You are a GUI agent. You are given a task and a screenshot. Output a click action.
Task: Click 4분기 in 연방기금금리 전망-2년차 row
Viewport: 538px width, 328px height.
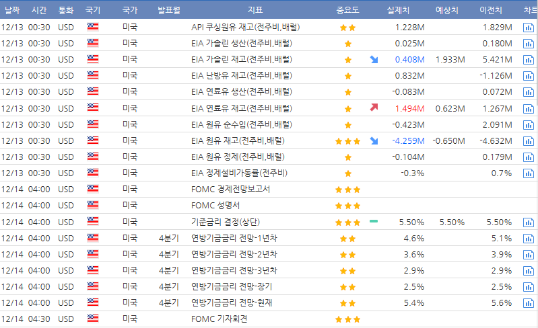click(x=169, y=254)
